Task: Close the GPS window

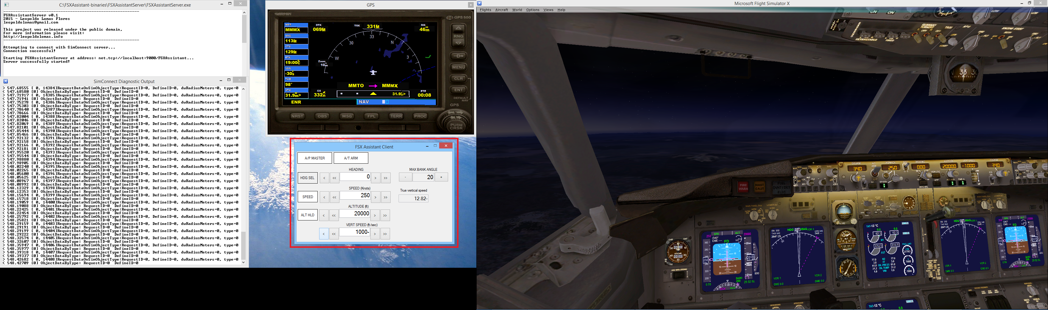Action: pyautogui.click(x=471, y=5)
